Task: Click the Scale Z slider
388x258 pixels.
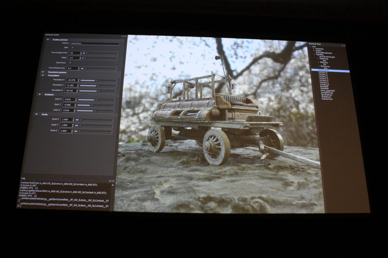Action: 93,131
